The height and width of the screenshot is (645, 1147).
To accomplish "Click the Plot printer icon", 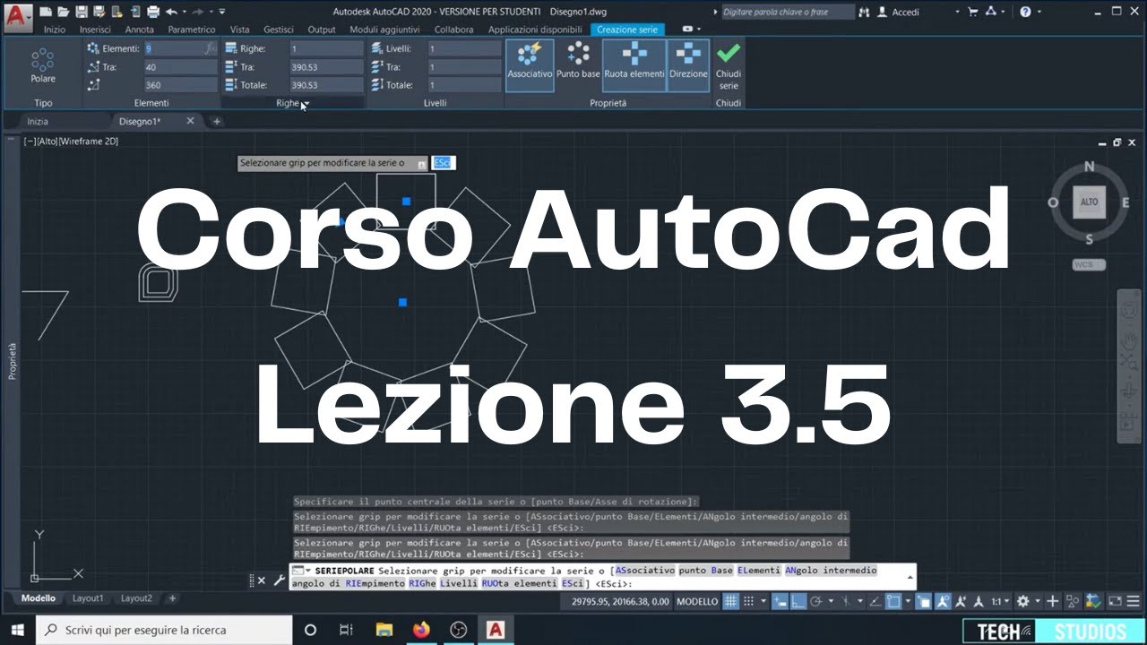I will (153, 12).
